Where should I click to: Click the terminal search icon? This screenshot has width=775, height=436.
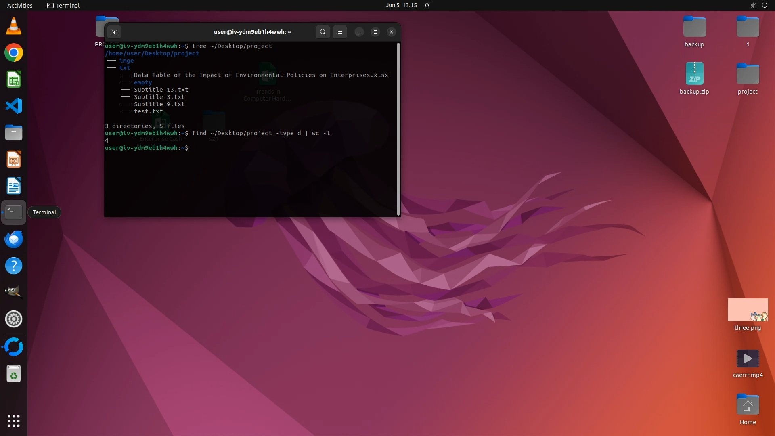[x=323, y=32]
